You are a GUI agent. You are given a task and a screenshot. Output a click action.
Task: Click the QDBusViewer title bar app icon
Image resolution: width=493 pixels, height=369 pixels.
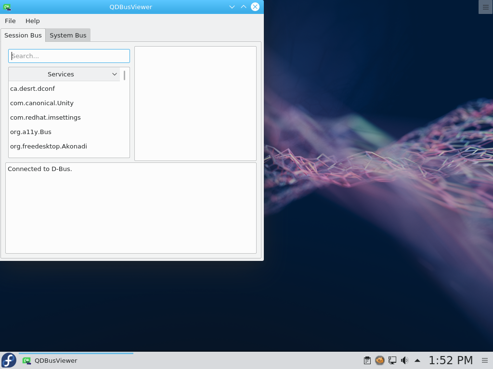pos(7,7)
